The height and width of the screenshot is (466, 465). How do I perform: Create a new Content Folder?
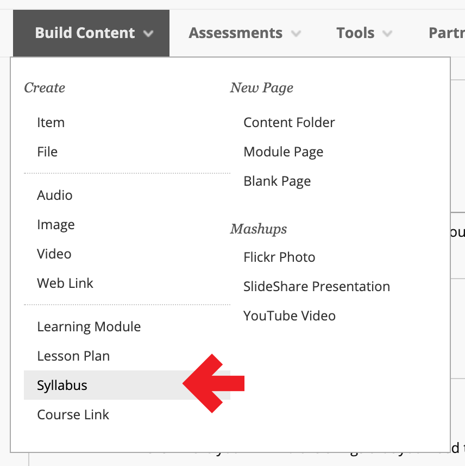289,123
